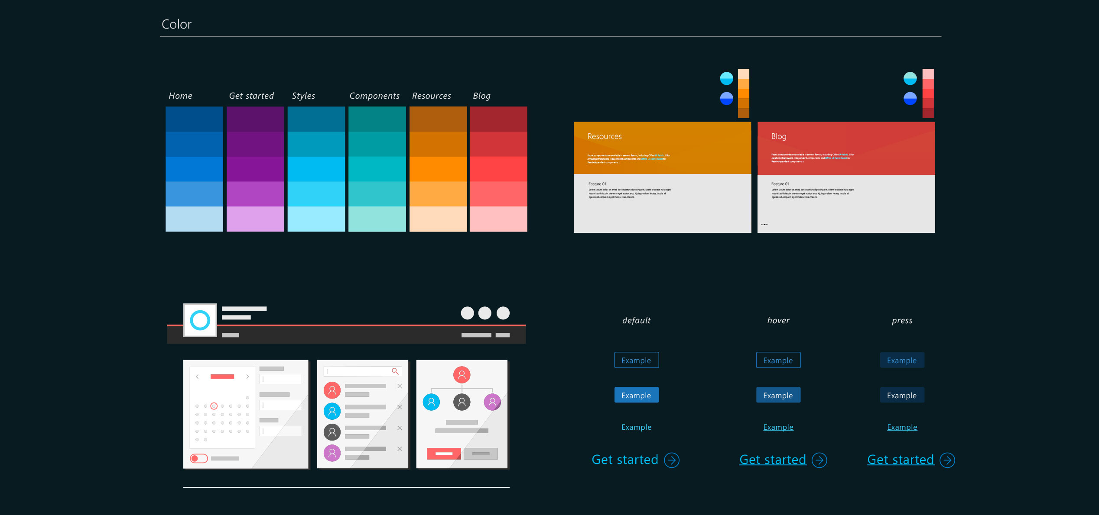This screenshot has height=515, width=1099.
Task: Click the red button in org chart card
Action: click(444, 454)
